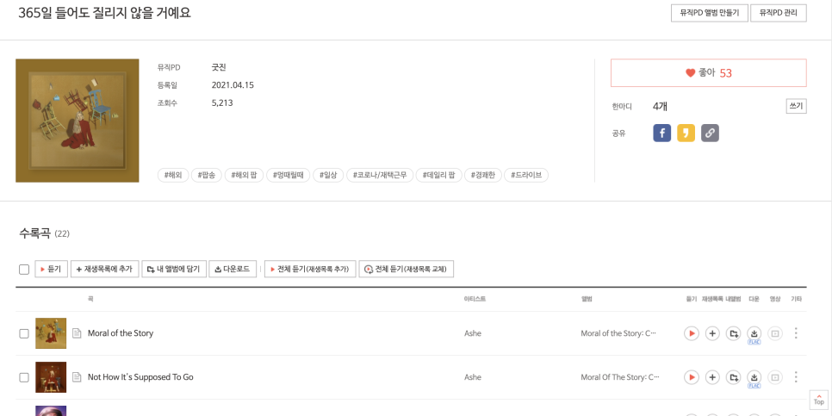This screenshot has height=416, width=832.
Task: Open song title Not How It's Supposed To Go
Action: coord(140,377)
